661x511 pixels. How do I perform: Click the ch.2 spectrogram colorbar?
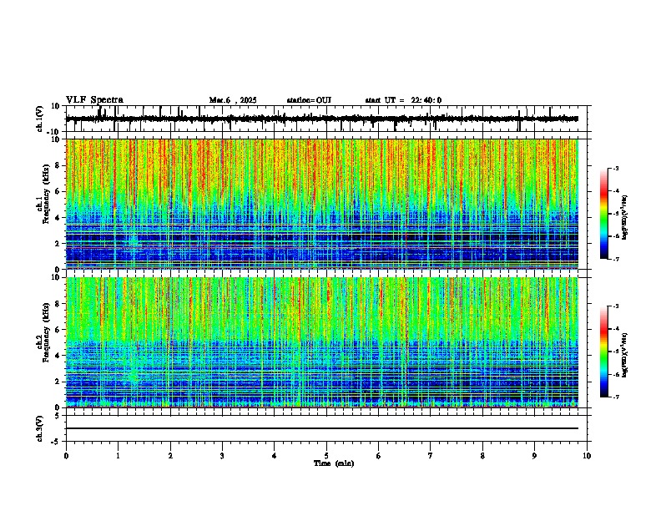coord(603,352)
